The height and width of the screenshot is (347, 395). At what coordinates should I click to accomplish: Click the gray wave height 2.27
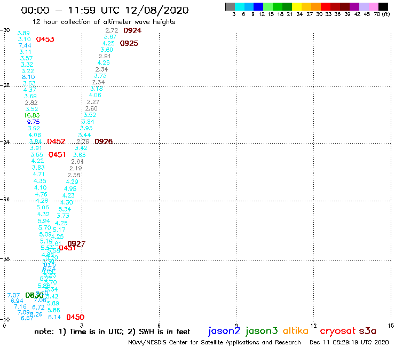tap(93, 102)
